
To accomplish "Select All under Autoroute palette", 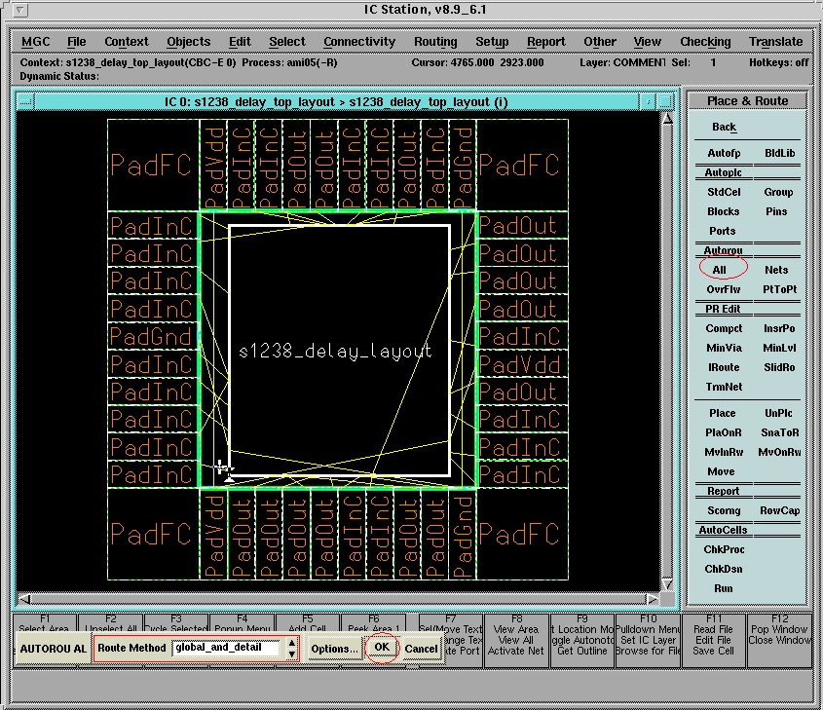I will pos(719,270).
